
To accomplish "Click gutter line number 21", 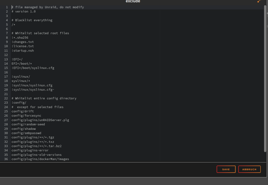I will [x=6, y=94].
